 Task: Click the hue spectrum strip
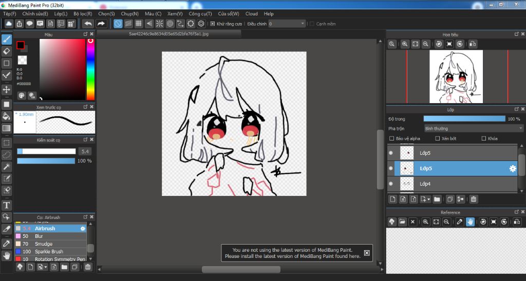pyautogui.click(x=90, y=70)
